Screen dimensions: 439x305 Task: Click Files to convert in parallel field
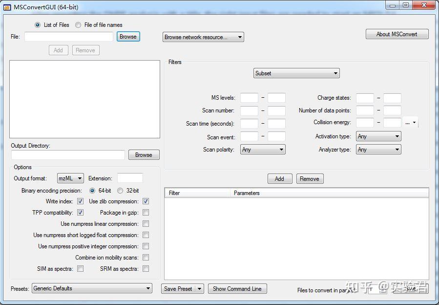click(x=377, y=289)
